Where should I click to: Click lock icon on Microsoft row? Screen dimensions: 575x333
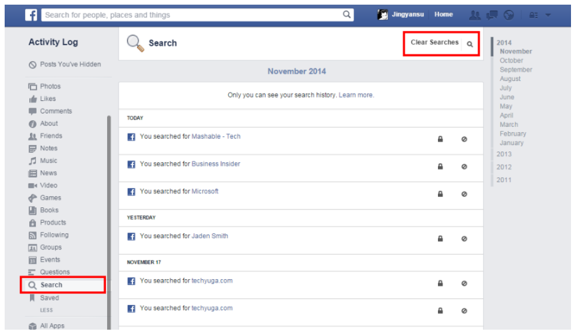coord(440,194)
